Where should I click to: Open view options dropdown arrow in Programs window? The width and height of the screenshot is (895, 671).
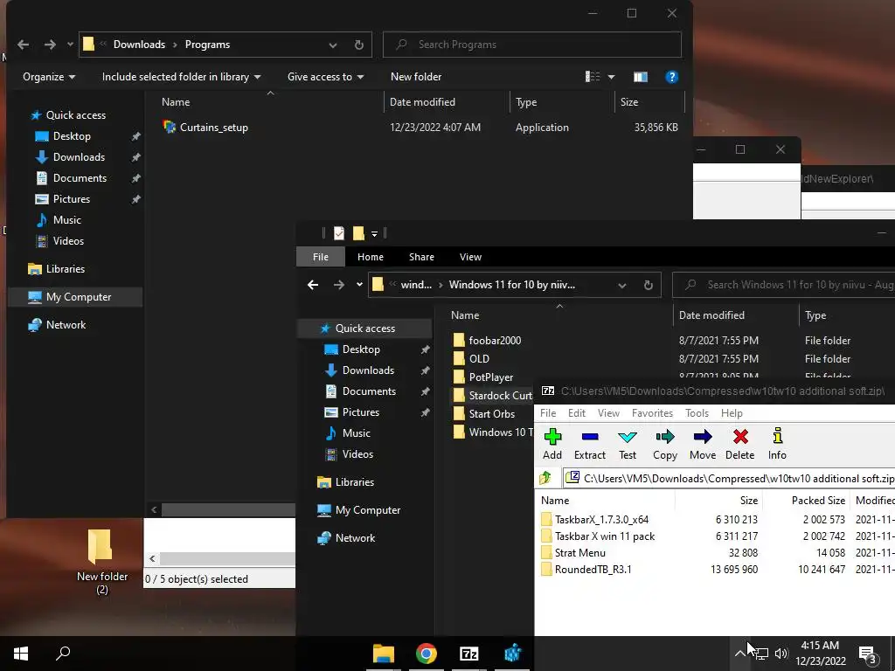click(x=611, y=77)
